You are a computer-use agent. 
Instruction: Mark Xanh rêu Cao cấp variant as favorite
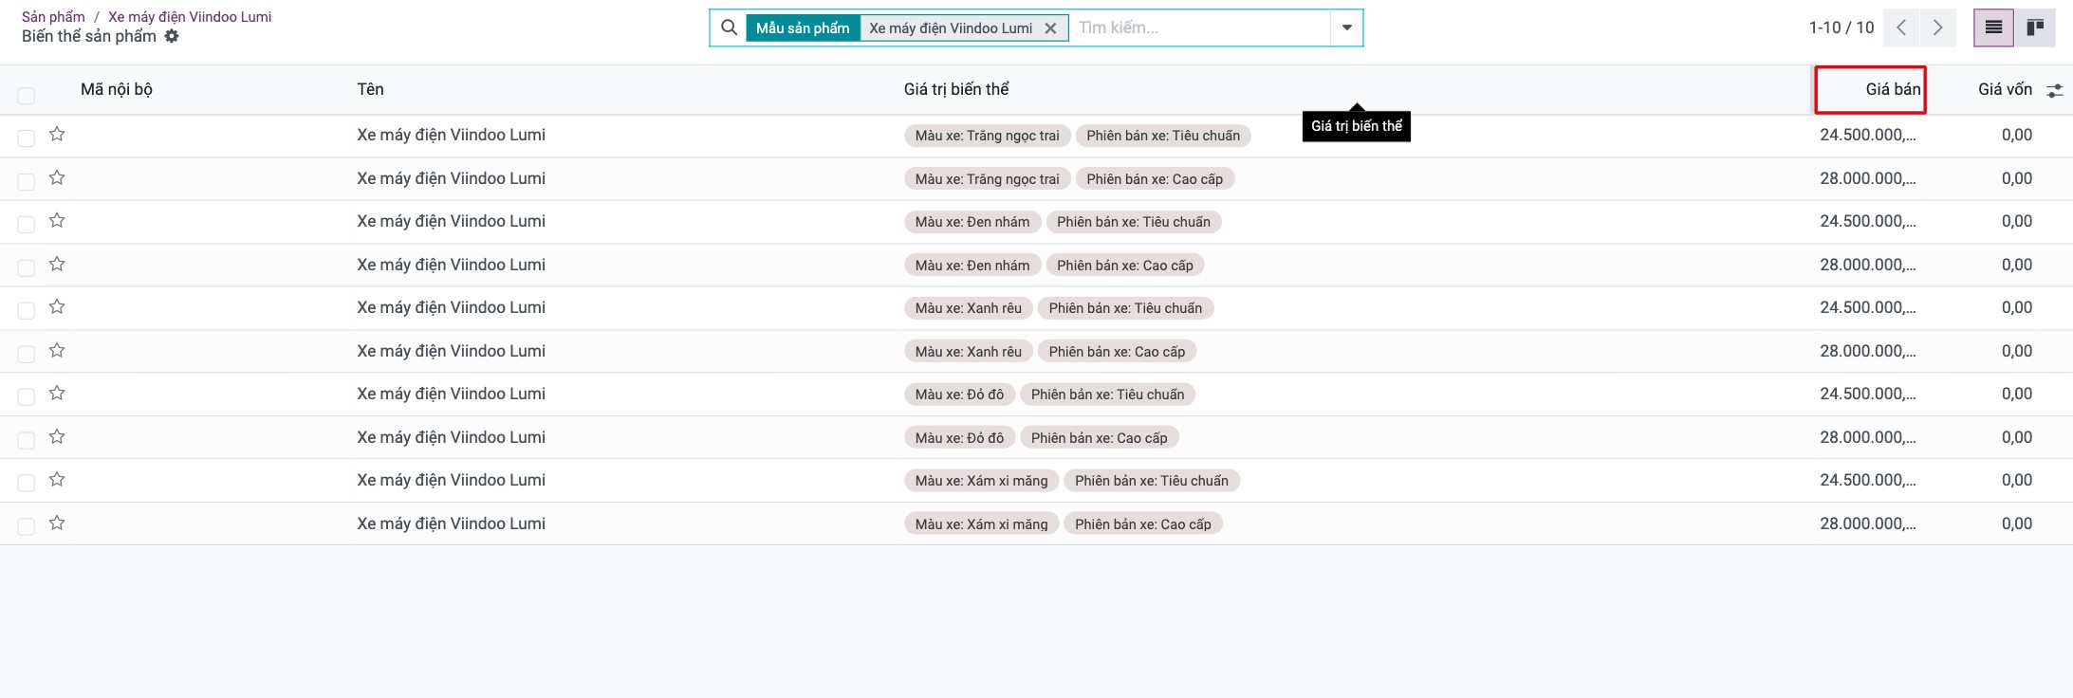point(57,350)
